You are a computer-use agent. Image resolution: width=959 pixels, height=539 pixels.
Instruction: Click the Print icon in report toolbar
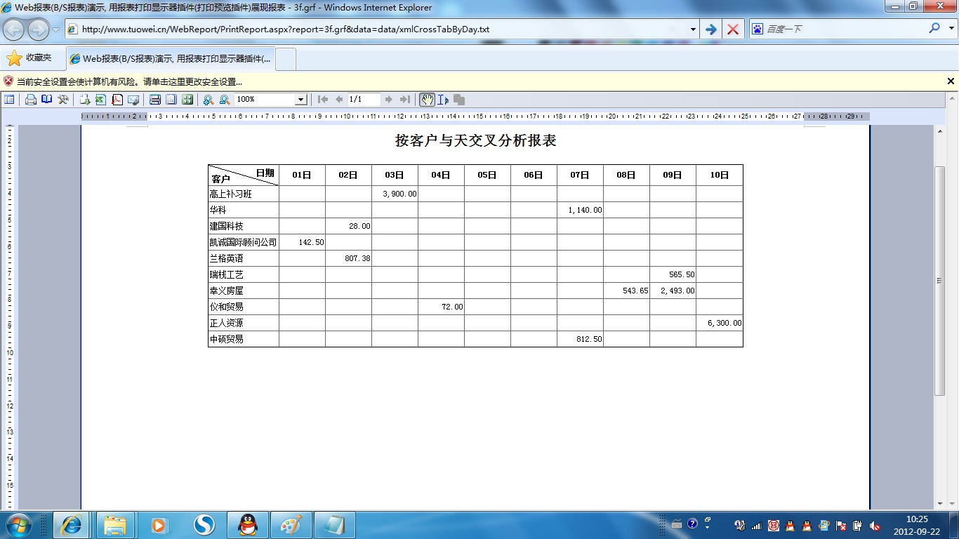[31, 100]
